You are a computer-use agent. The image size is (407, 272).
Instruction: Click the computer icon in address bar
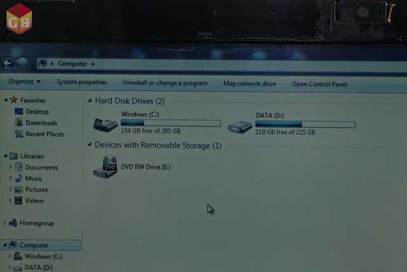click(x=43, y=63)
